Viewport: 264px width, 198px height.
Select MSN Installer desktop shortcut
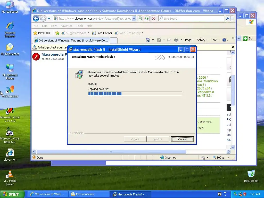click(10, 92)
